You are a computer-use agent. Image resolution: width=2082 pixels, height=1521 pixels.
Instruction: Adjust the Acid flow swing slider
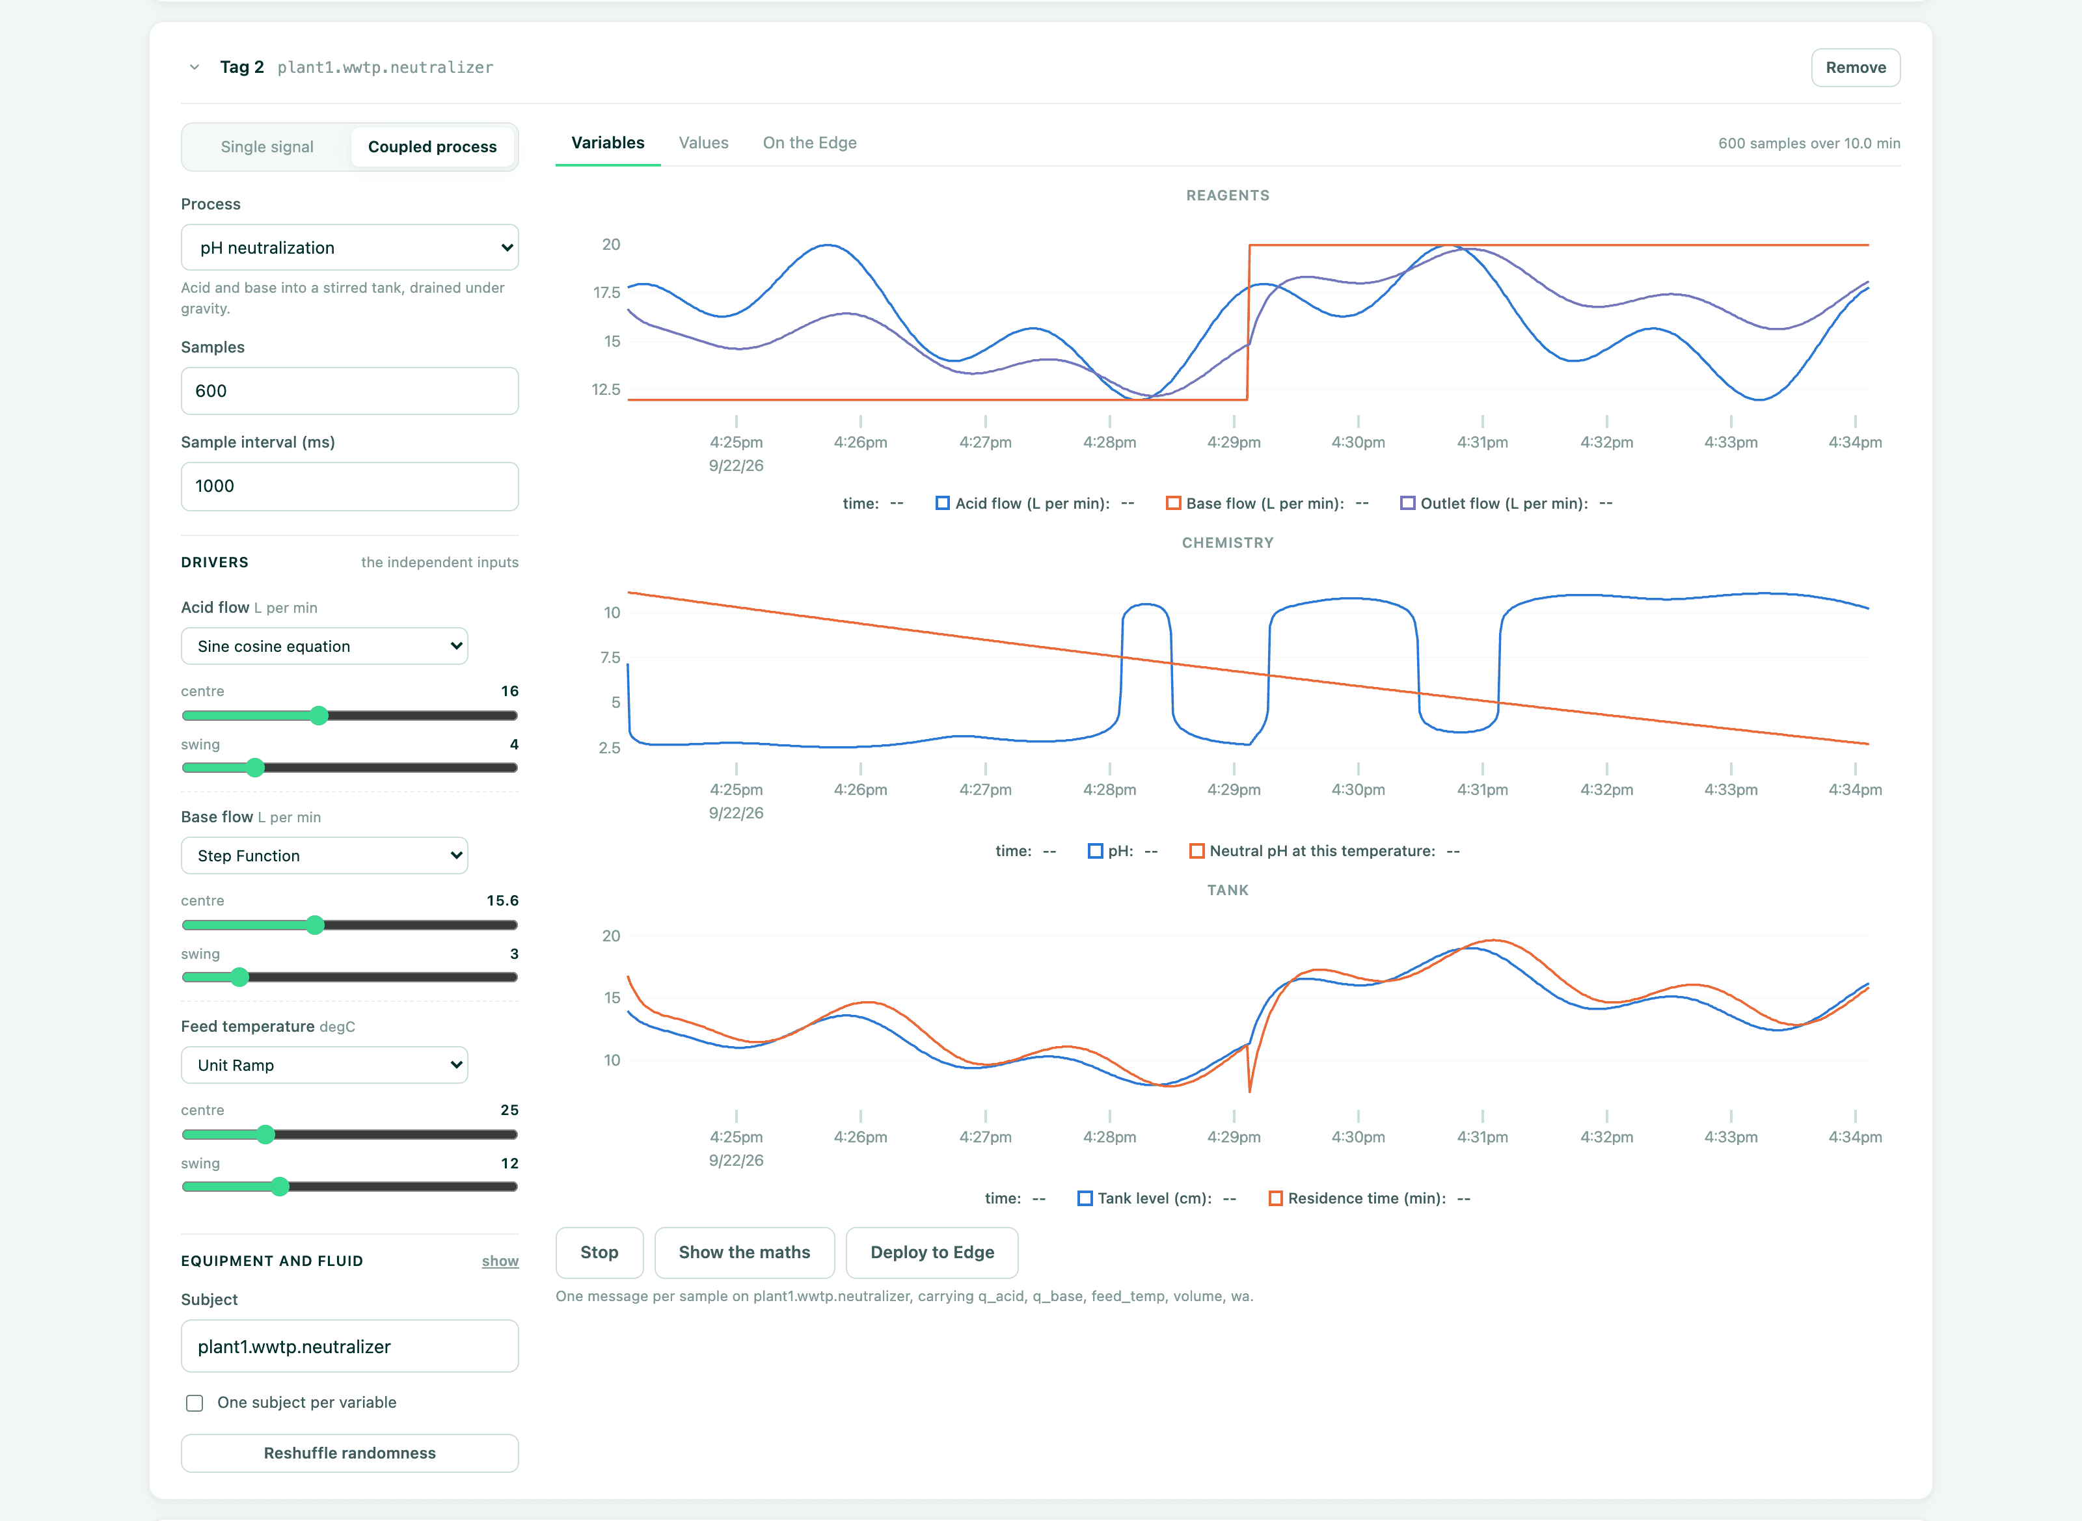(x=350, y=768)
